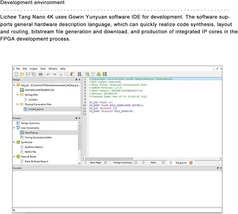Collapse the Place & Route process node

click(14, 157)
